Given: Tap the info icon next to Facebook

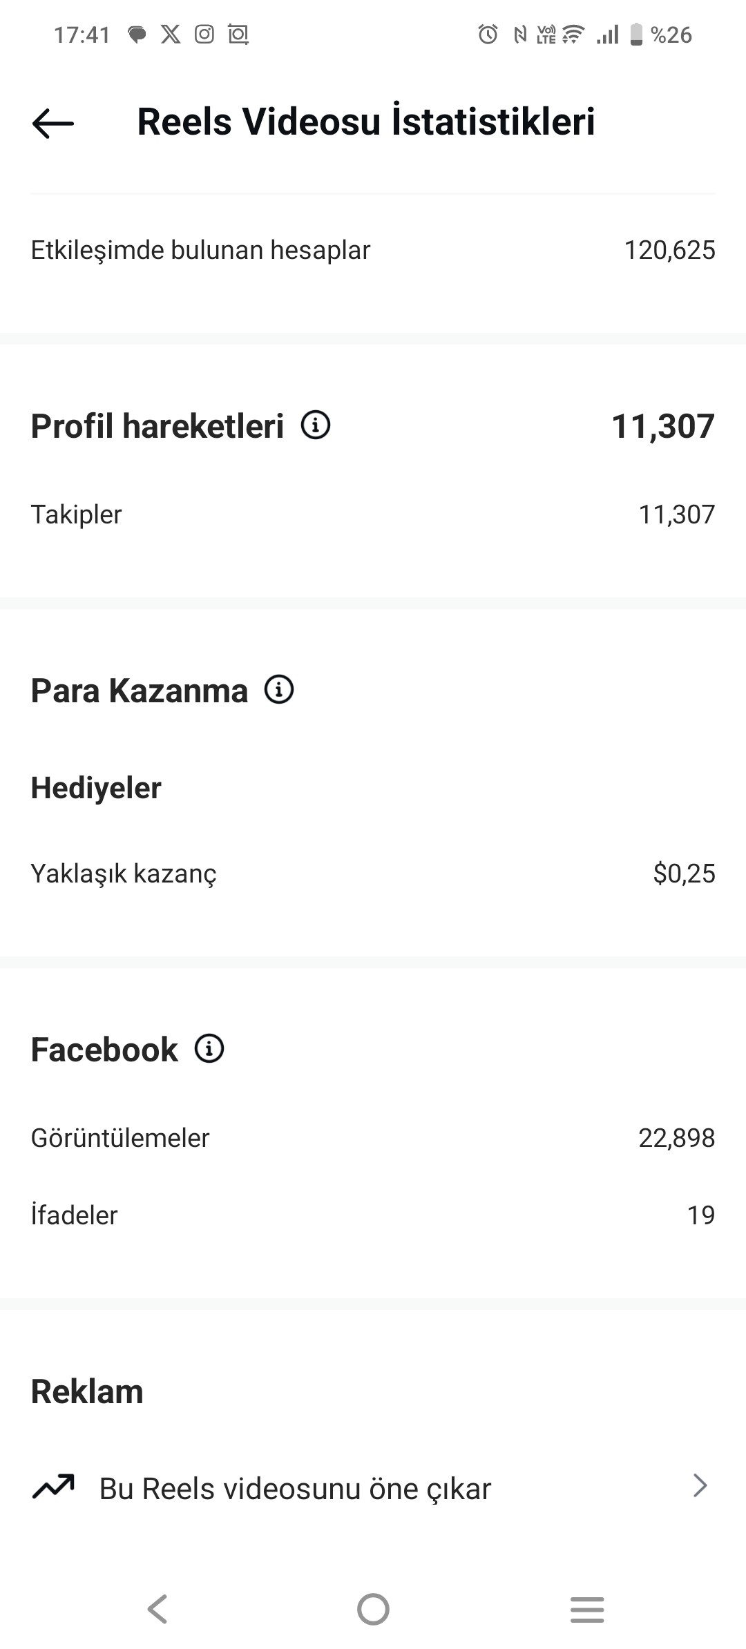Looking at the screenshot, I should pos(209,1048).
